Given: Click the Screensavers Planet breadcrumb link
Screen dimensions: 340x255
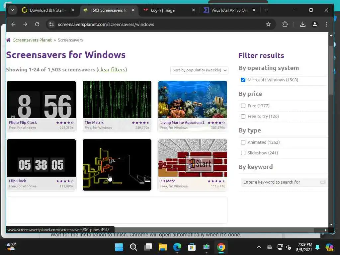Looking at the screenshot, I should (x=33, y=40).
